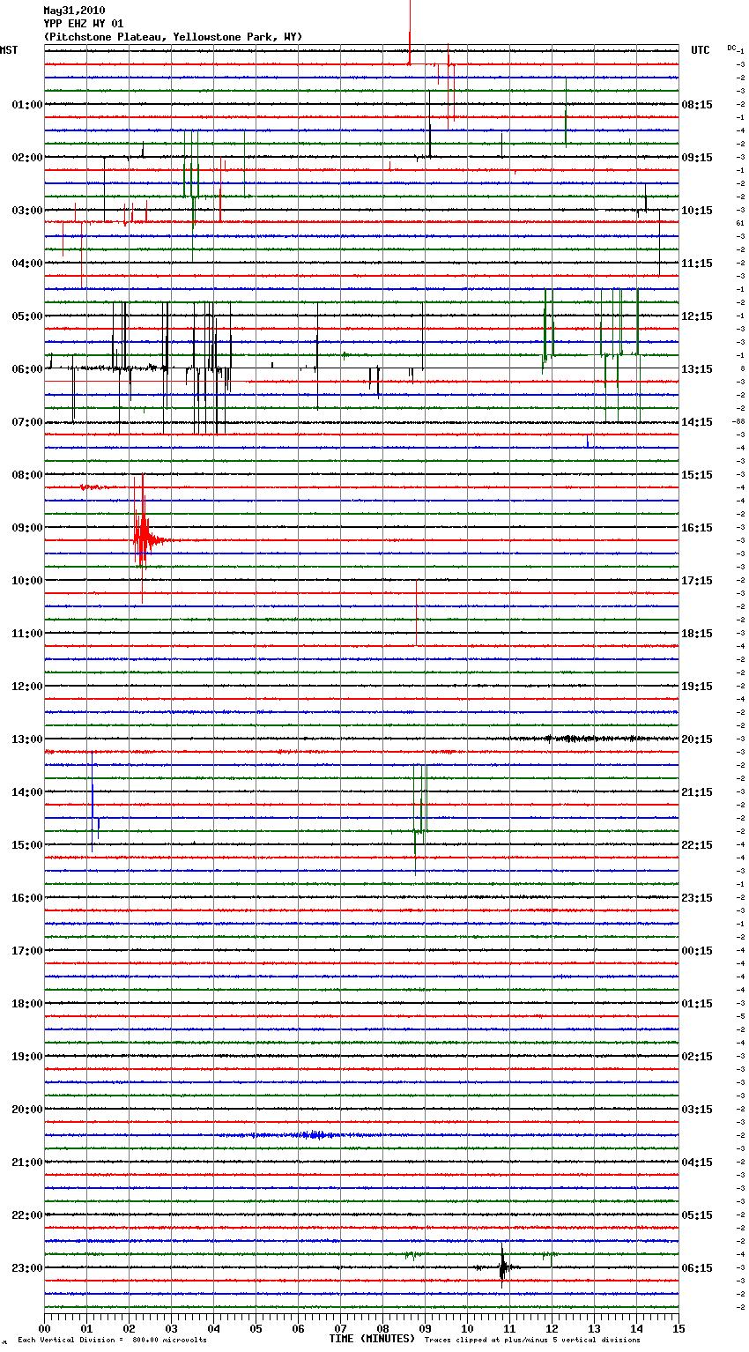Image resolution: width=749 pixels, height=1352 pixels.
Task: Click minute-axis tick label '05'
Action: coord(256,1329)
